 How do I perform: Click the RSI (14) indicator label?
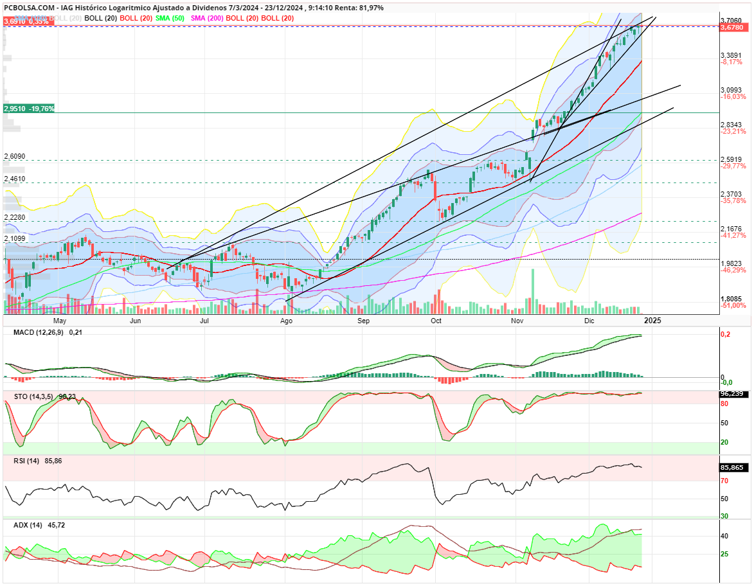(x=26, y=461)
